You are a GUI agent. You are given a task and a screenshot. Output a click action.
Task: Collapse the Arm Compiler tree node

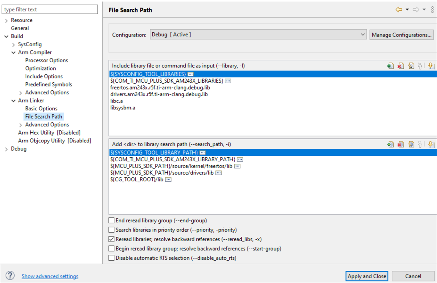14,53
